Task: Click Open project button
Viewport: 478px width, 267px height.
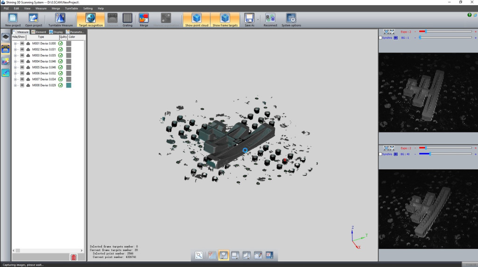Action: tap(34, 18)
